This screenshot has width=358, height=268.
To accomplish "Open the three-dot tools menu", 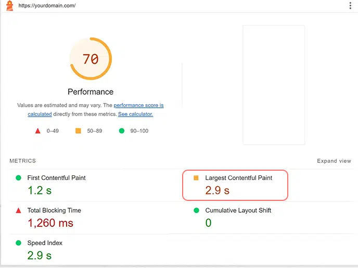I will (350, 6).
